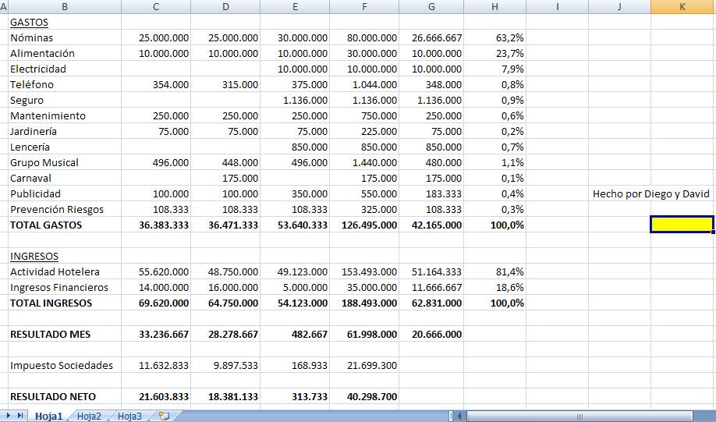This screenshot has height=422, width=716.
Task: Select the Carnaval cell 175.000 in column D
Action: [225, 178]
